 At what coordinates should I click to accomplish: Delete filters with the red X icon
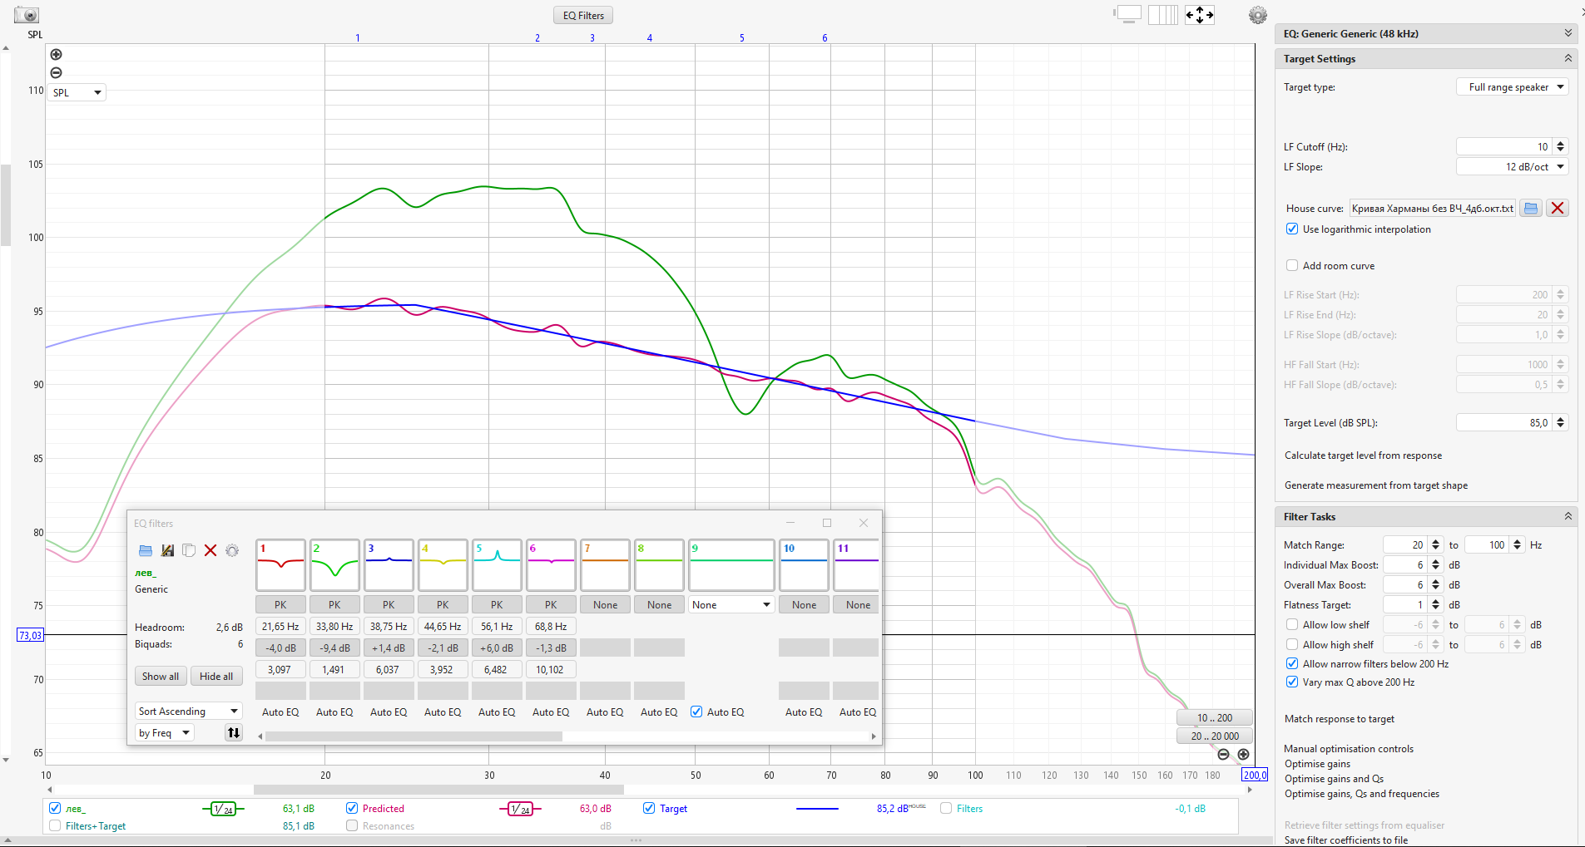click(211, 550)
